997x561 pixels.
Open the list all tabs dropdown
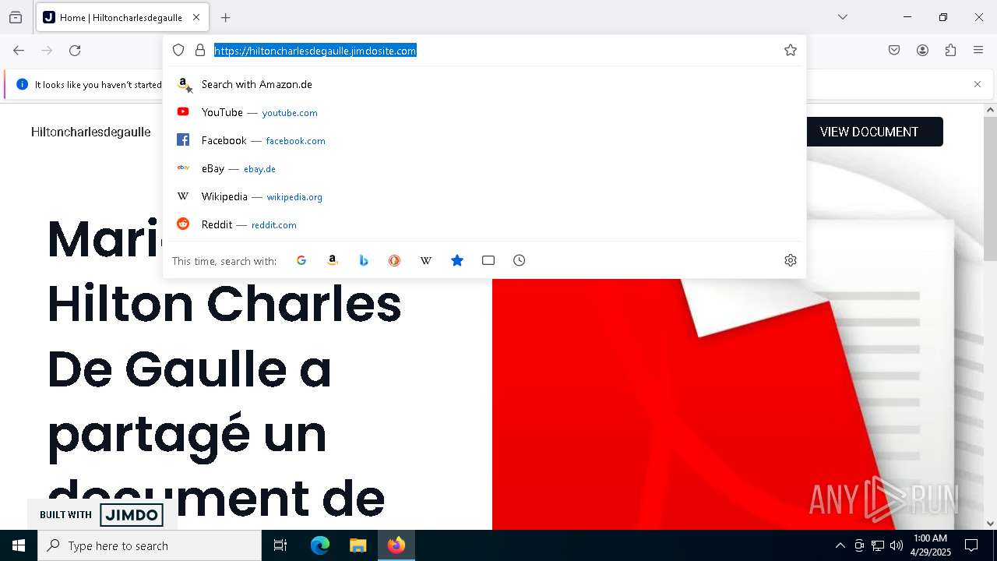[843, 17]
